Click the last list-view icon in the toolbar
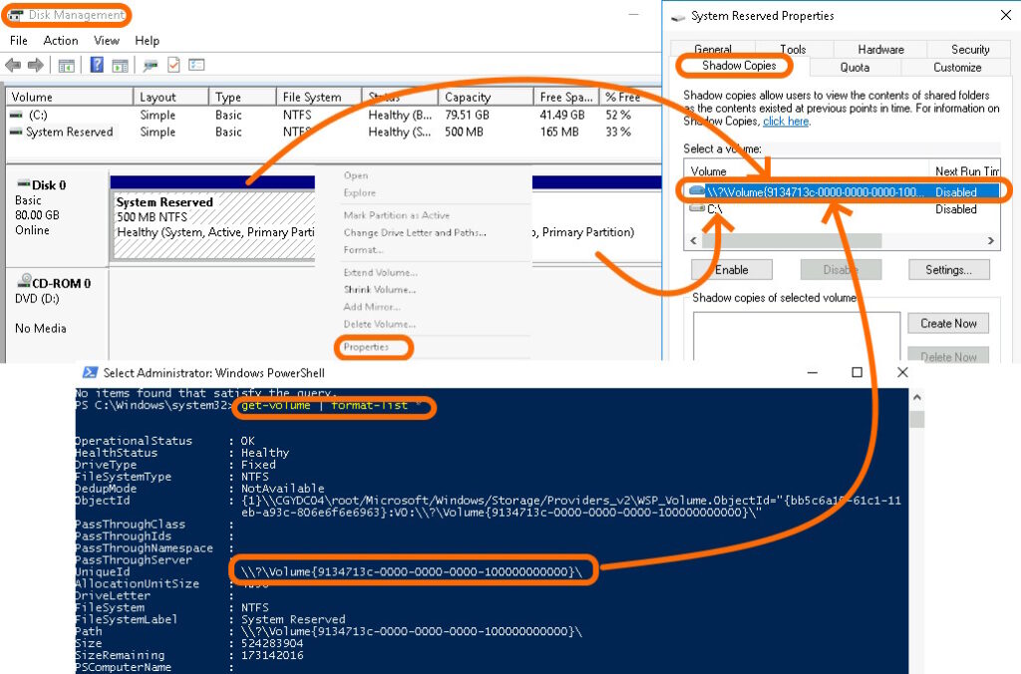 pos(196,66)
